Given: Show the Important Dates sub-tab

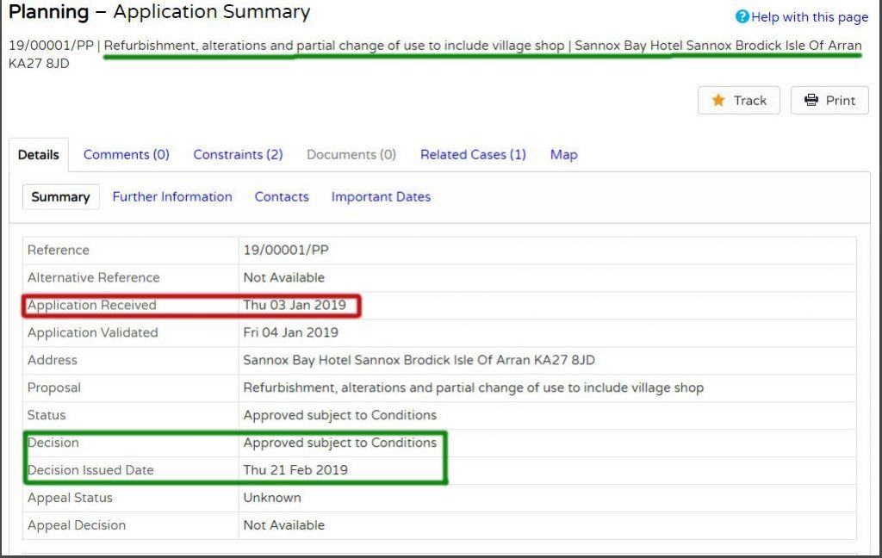Looking at the screenshot, I should point(381,197).
